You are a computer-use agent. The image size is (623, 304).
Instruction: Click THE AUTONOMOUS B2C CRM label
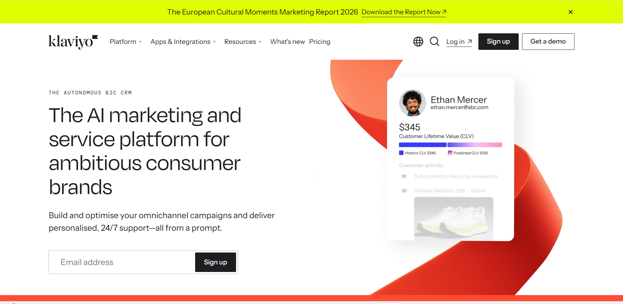[x=90, y=93]
